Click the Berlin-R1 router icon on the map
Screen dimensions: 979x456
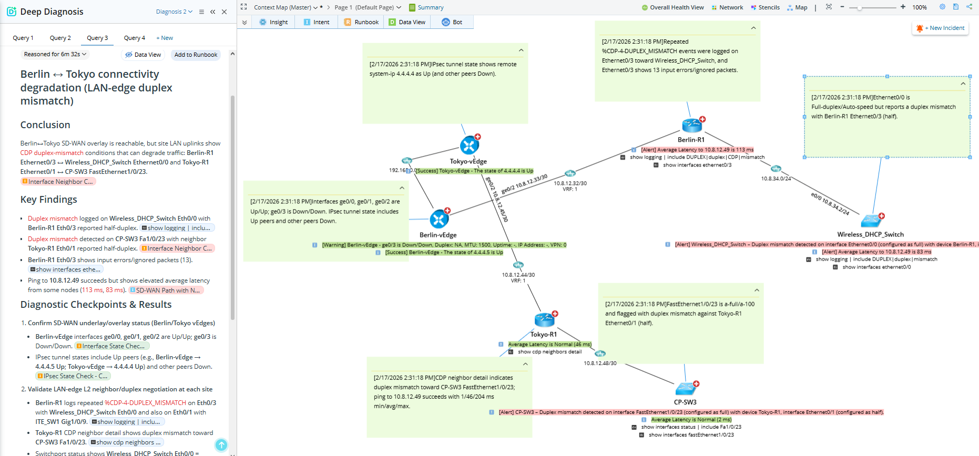[x=692, y=126]
